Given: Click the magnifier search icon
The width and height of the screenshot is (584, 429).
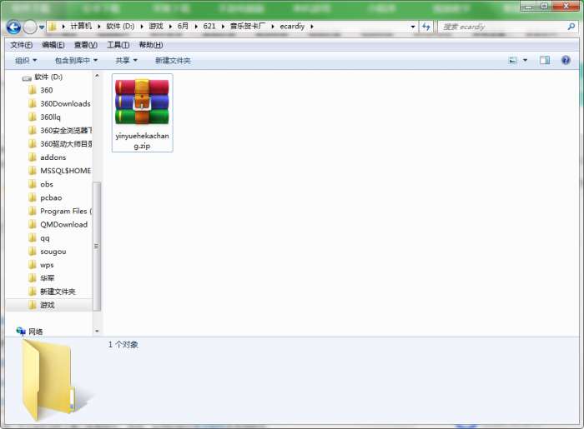Looking at the screenshot, I should pos(571,27).
